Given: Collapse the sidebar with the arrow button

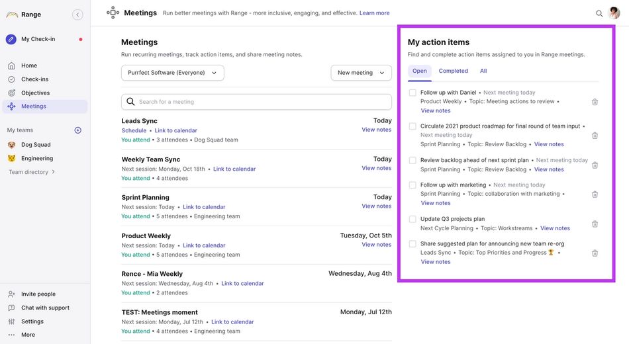Looking at the screenshot, I should 77,15.
